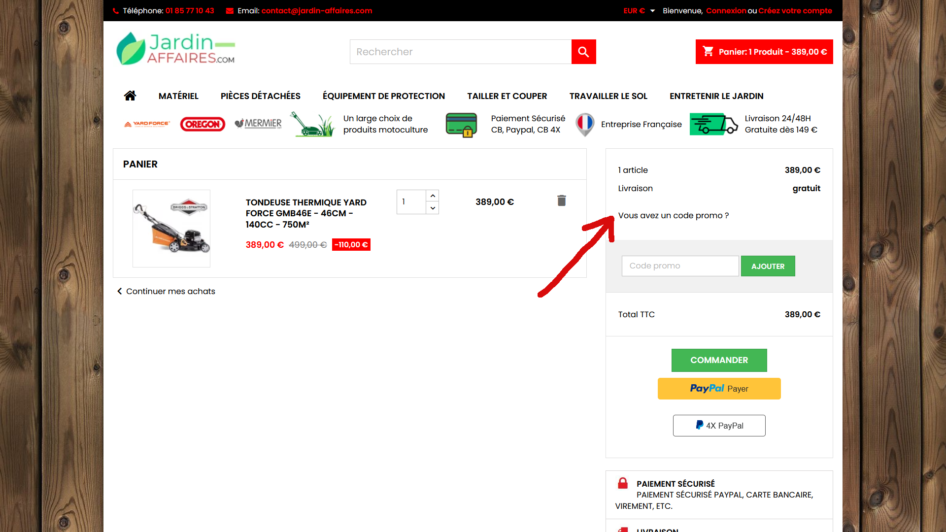Click the COMMANDER checkout button
The height and width of the screenshot is (532, 946).
click(x=718, y=360)
